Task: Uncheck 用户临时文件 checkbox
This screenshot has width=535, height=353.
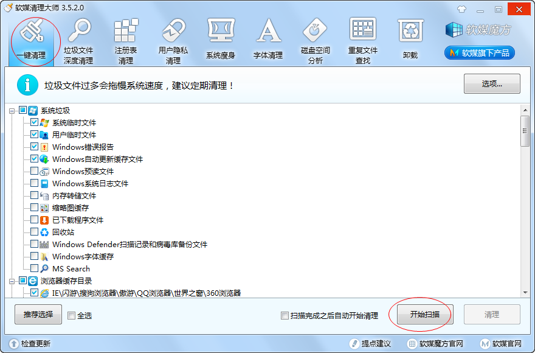Action: coord(34,135)
